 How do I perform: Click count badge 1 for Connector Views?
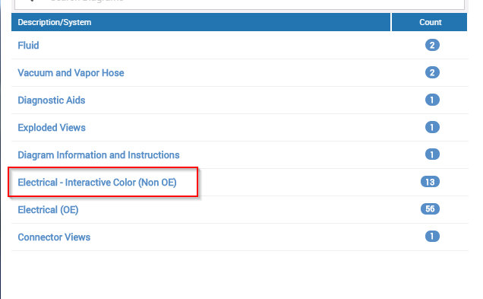click(x=432, y=237)
